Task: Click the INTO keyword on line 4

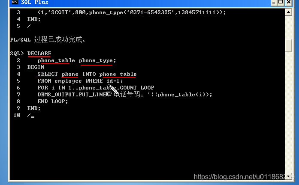Action: 89,74
